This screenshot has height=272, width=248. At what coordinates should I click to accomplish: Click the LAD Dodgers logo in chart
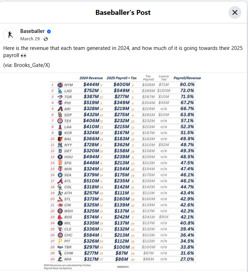[60, 91]
